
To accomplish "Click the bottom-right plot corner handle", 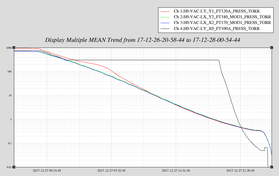I will pyautogui.click(x=272, y=167).
